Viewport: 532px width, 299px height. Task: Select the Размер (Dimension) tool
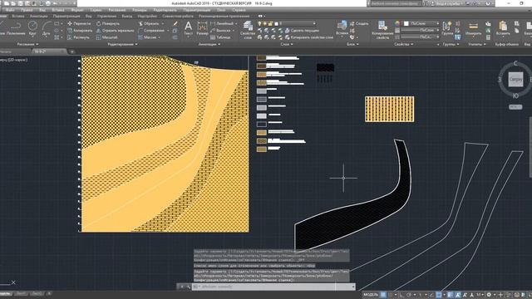[x=202, y=28]
